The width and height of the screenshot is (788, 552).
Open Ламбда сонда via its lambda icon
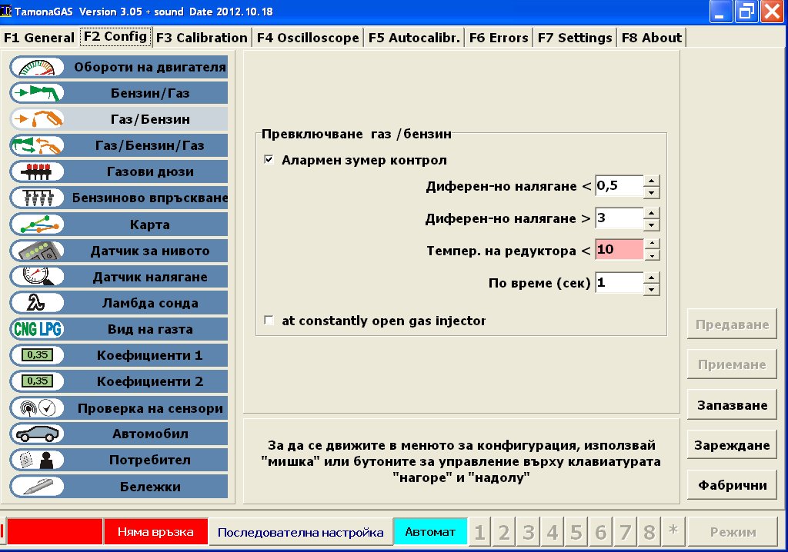tap(37, 303)
